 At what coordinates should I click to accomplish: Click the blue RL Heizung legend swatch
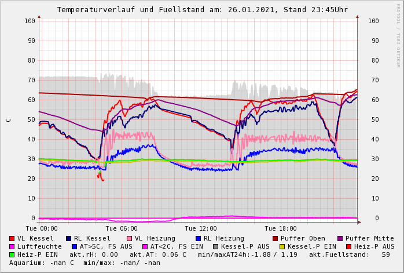199,238
